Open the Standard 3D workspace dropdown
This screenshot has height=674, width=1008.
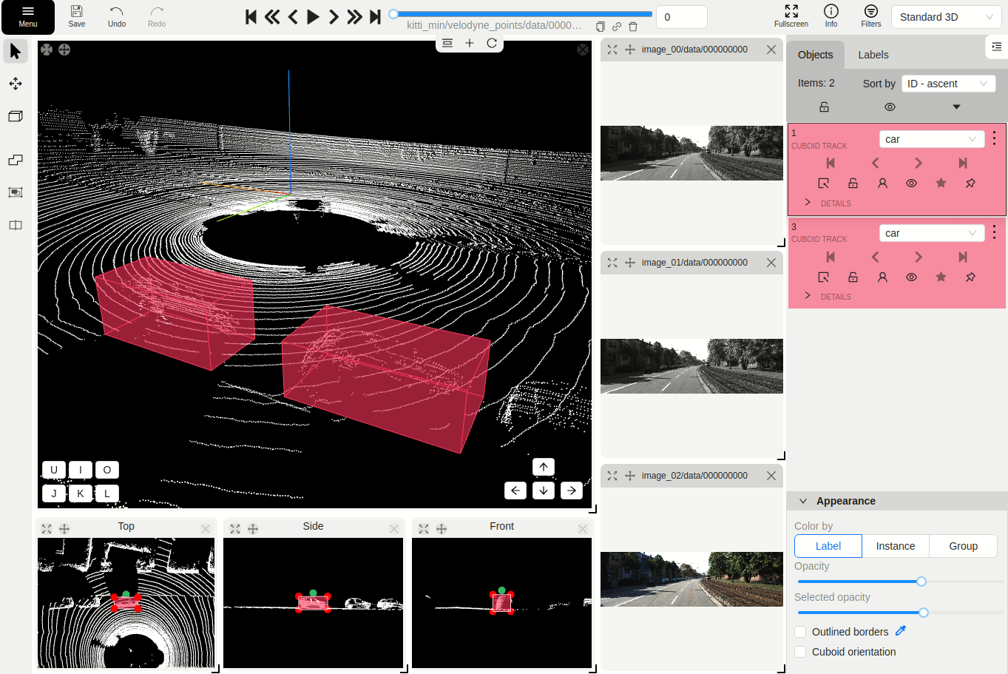tap(946, 17)
